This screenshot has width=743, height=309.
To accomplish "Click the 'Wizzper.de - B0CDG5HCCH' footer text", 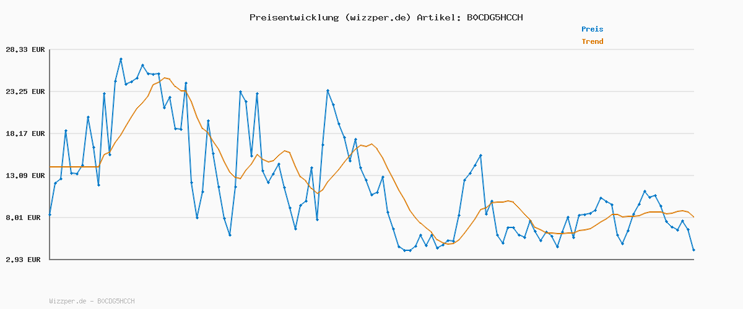I will pyautogui.click(x=92, y=301).
